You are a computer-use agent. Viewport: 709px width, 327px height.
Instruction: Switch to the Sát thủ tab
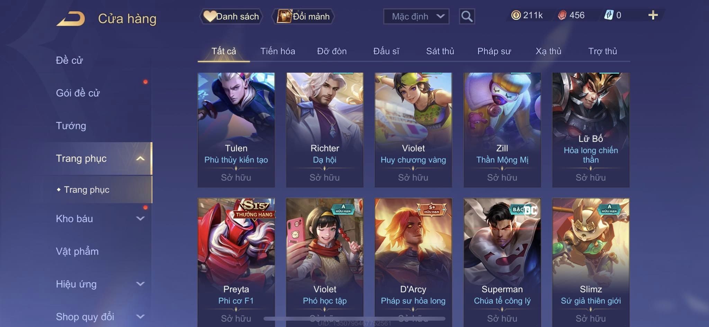[440, 51]
